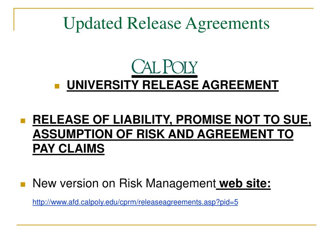Click the black bar under Cal Poly logo

tap(165, 76)
